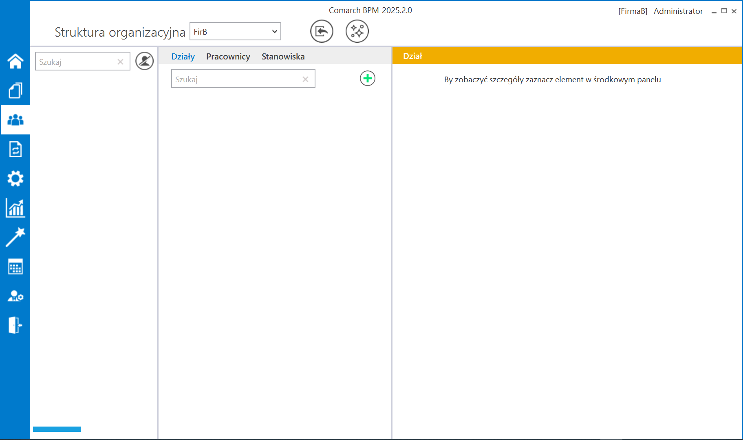Clear the middle panel search field
Screen dimensions: 743x440
[305, 79]
